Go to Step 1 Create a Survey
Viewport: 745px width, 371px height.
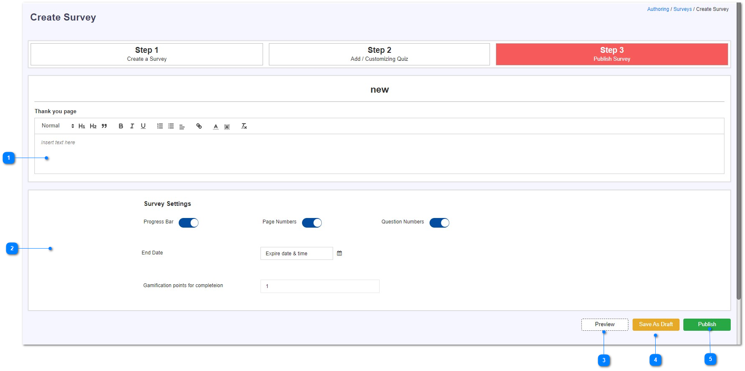click(x=147, y=54)
